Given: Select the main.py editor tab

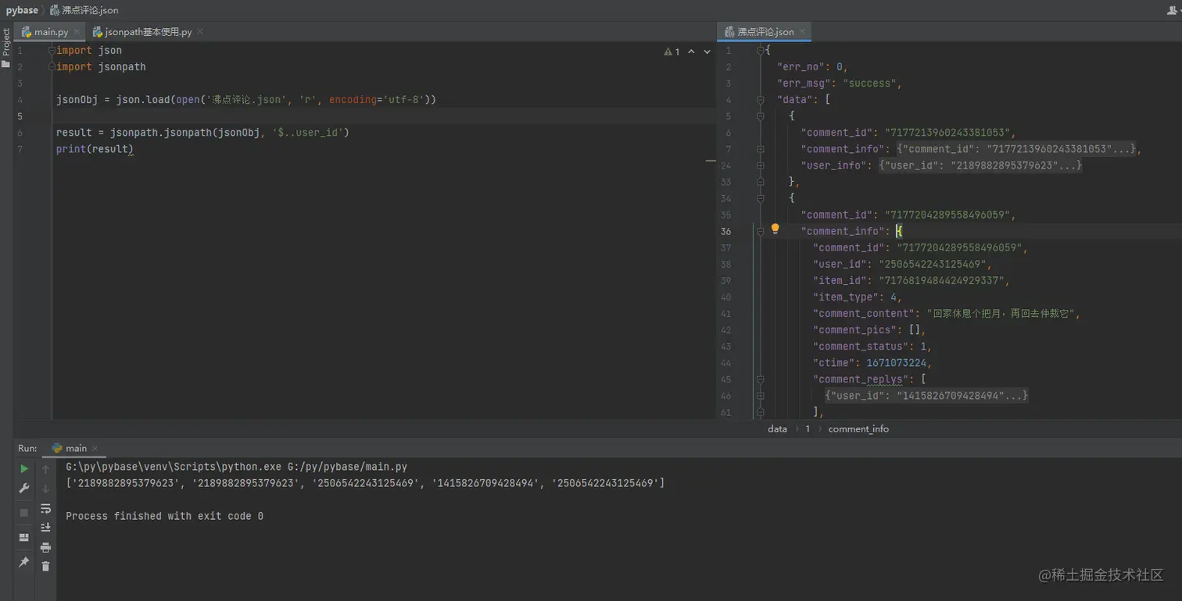Looking at the screenshot, I should (45, 32).
